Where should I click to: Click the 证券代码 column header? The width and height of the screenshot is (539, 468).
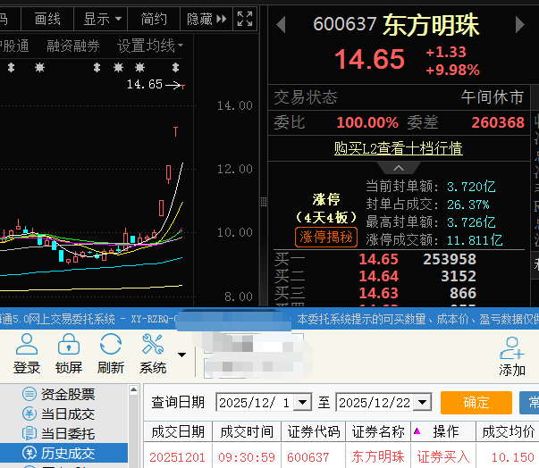[314, 431]
